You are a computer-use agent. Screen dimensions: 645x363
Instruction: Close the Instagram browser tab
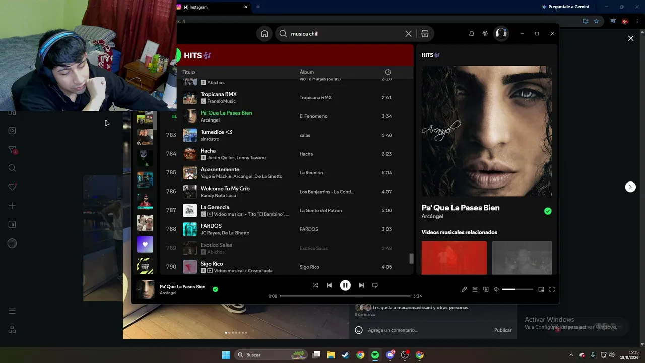(x=246, y=7)
